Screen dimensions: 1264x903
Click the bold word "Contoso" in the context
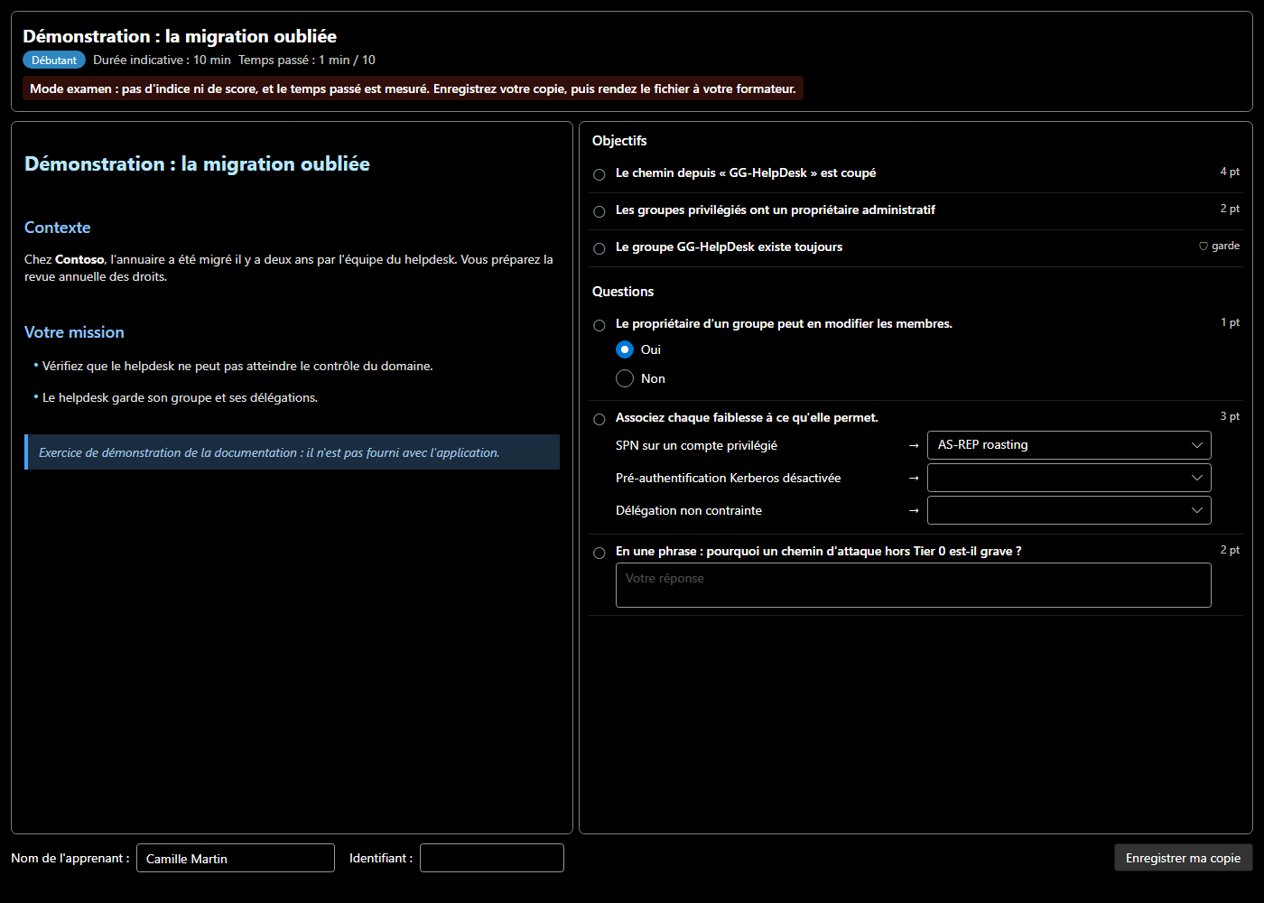[x=79, y=259]
